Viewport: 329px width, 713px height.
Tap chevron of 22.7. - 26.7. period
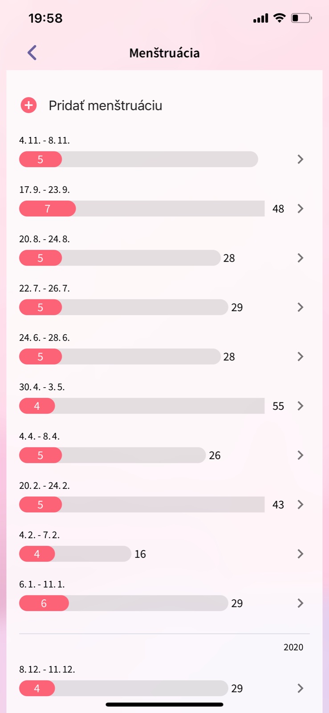(301, 307)
